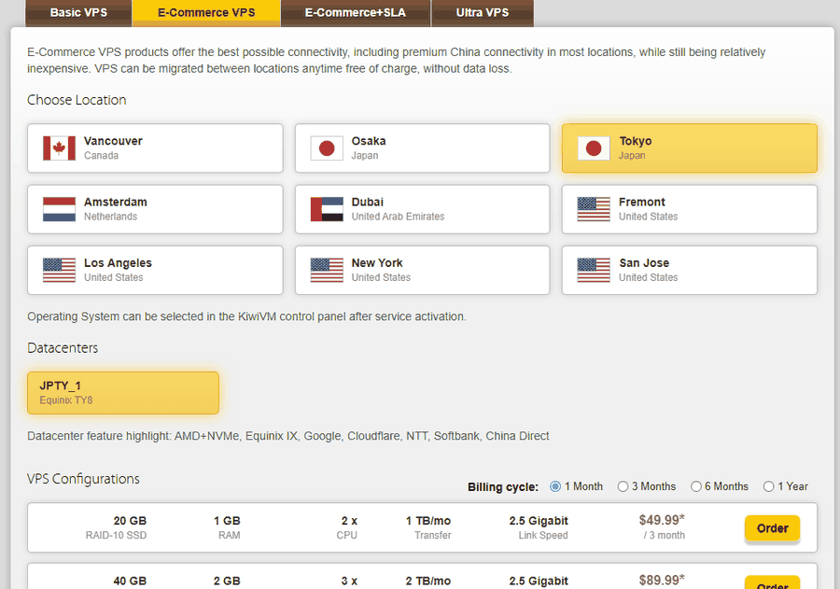Select the JPTY_1 Equinix TY8 datacenter
Screen dimensions: 840x589
pyautogui.click(x=123, y=393)
